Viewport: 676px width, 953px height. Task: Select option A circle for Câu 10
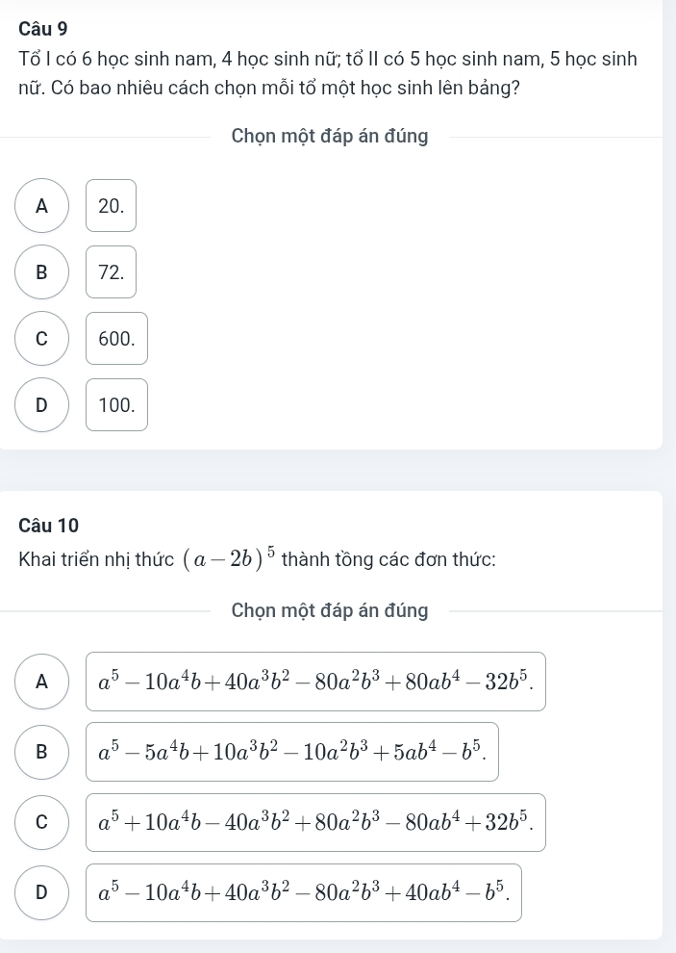tap(42, 682)
